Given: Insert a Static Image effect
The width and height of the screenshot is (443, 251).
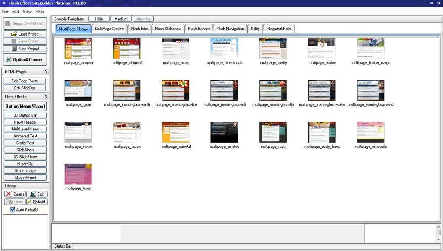Looking at the screenshot, I should click(x=25, y=171).
